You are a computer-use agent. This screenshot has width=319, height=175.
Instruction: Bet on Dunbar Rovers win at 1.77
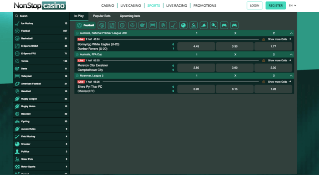tap(273, 46)
